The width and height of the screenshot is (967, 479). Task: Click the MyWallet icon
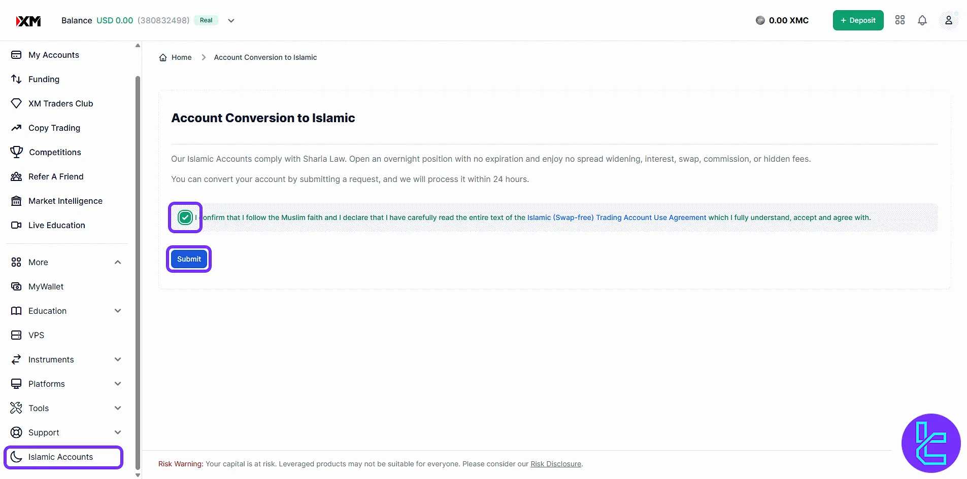(16, 286)
